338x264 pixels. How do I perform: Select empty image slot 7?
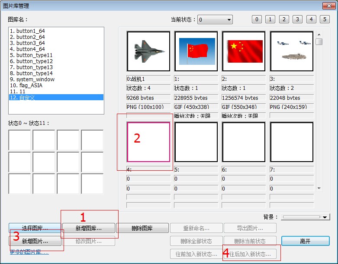pos(291,142)
